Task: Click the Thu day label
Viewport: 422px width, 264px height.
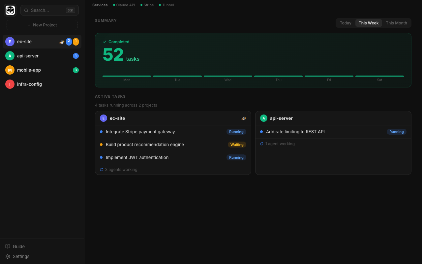Action: click(279, 80)
